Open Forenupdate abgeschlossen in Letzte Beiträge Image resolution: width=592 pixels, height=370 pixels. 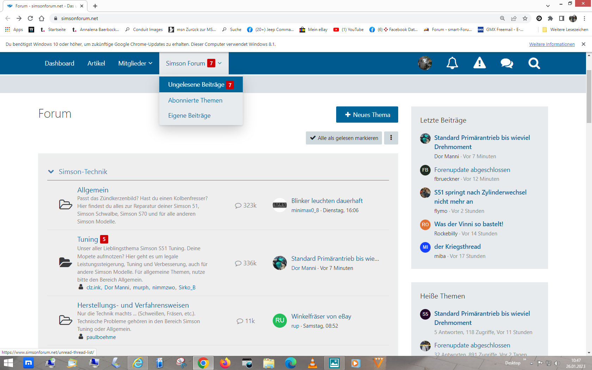[x=472, y=170]
